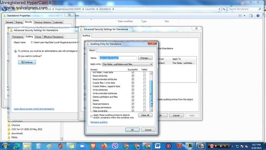Open Microsoft Word from the taskbar

pos(158,146)
